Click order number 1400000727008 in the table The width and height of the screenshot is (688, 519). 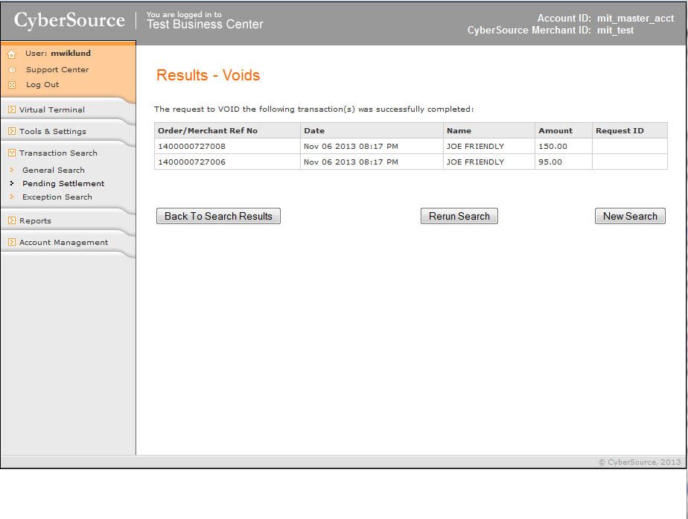click(191, 146)
